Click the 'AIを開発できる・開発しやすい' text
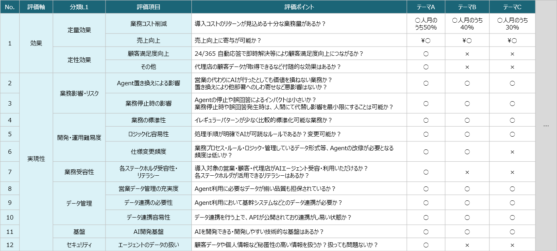Screen dimensions: 557x251 point(259,231)
